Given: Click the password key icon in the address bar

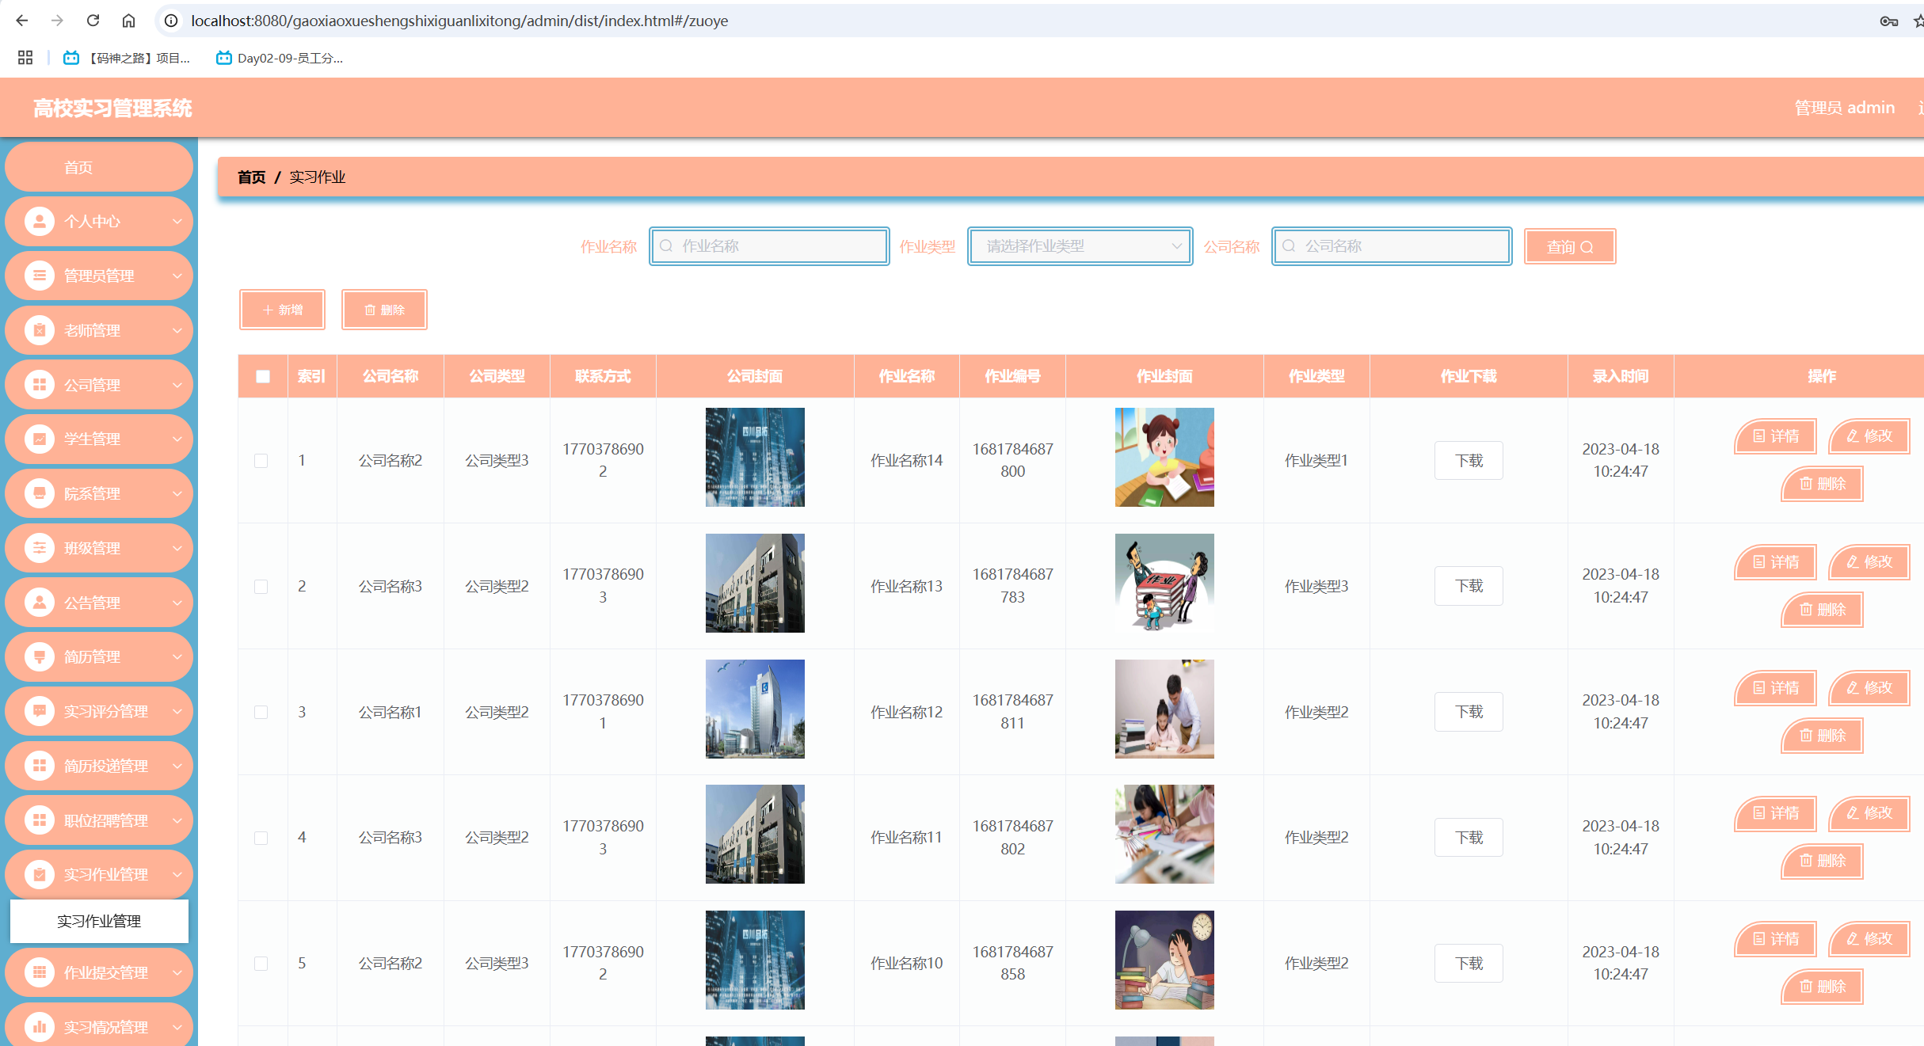Looking at the screenshot, I should (x=1888, y=21).
